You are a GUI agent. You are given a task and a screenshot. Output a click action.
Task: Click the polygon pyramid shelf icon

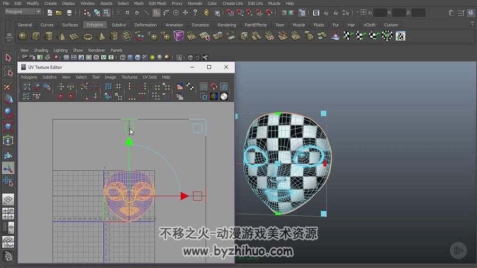pos(101,36)
